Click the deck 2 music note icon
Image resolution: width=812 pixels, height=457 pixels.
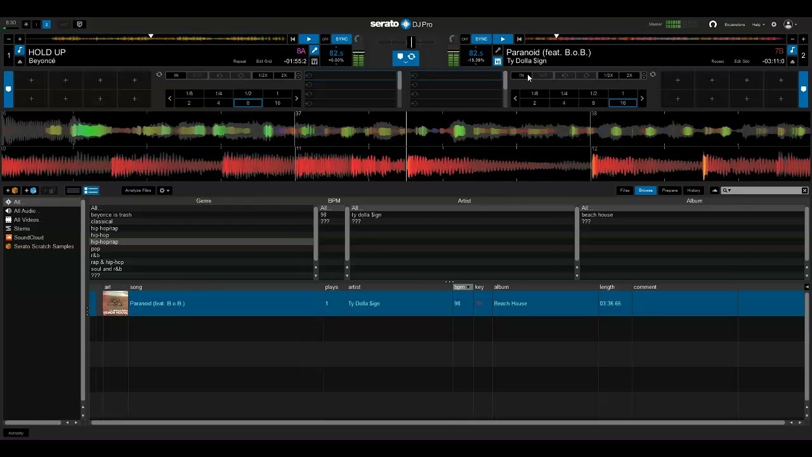point(792,51)
